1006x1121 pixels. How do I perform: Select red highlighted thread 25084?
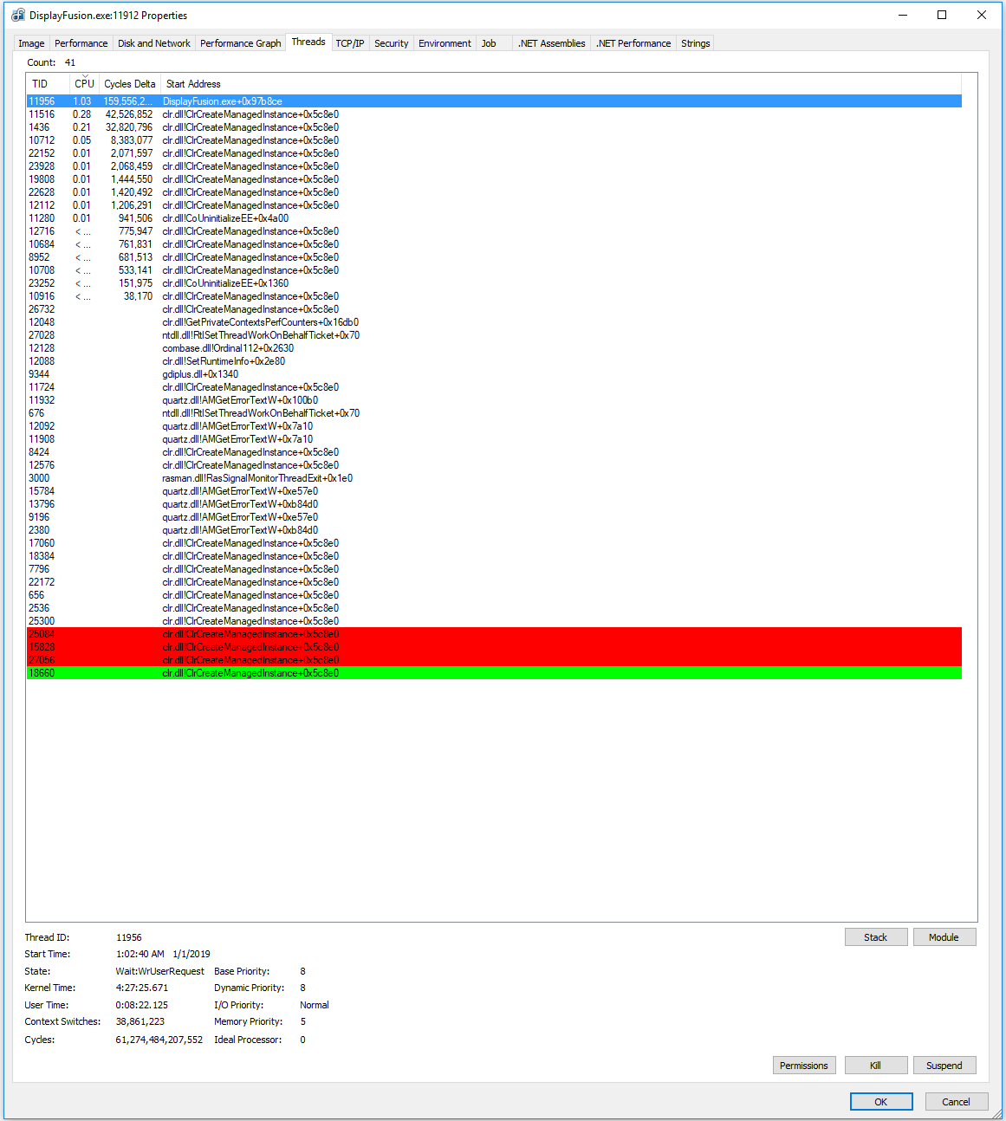250,634
